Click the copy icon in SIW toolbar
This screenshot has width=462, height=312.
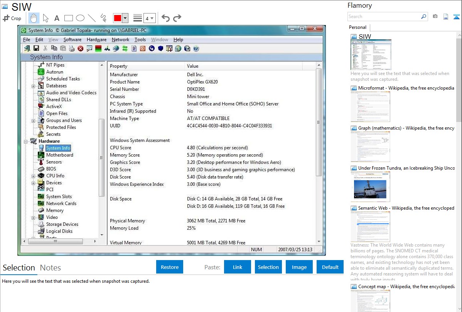[54, 48]
